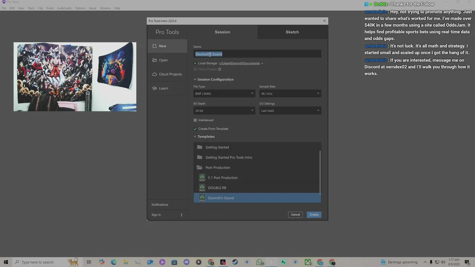Open the storage location dropdown arrow
475x267 pixels.
point(262,63)
